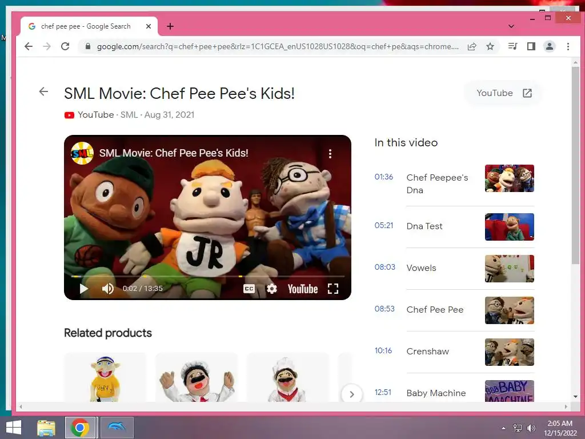Mute the video using the speaker icon
The width and height of the screenshot is (585, 439).
[108, 289]
